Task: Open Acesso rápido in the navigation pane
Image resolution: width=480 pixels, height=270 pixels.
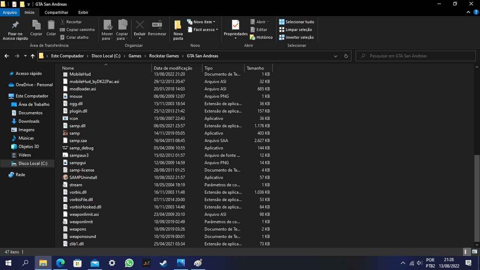Action: click(28, 73)
